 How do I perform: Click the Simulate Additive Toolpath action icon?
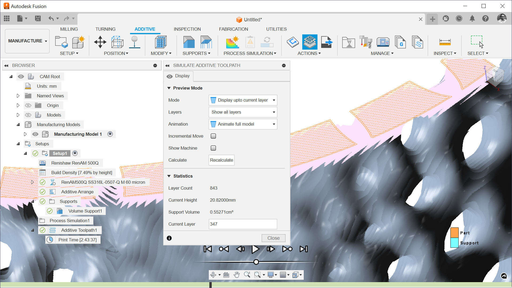(x=310, y=42)
